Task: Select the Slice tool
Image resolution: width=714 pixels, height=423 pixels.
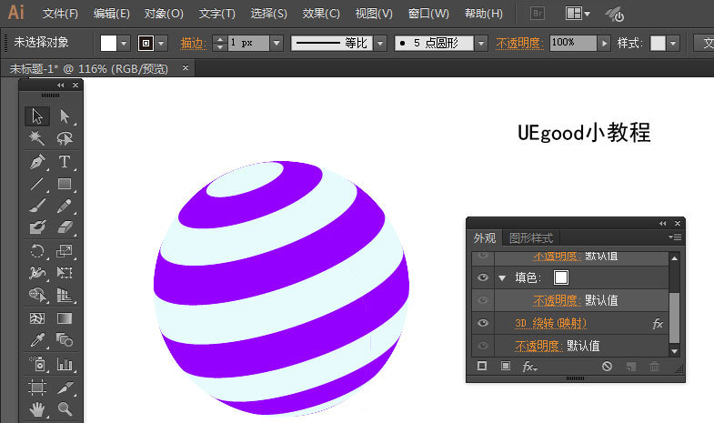Action: [65, 388]
